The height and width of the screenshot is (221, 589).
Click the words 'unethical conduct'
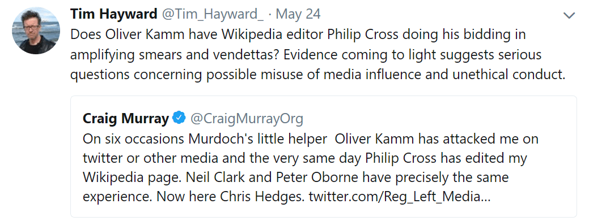coord(509,75)
